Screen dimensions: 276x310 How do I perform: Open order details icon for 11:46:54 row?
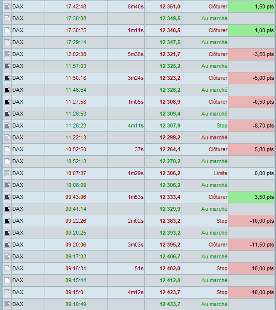tap(7, 90)
